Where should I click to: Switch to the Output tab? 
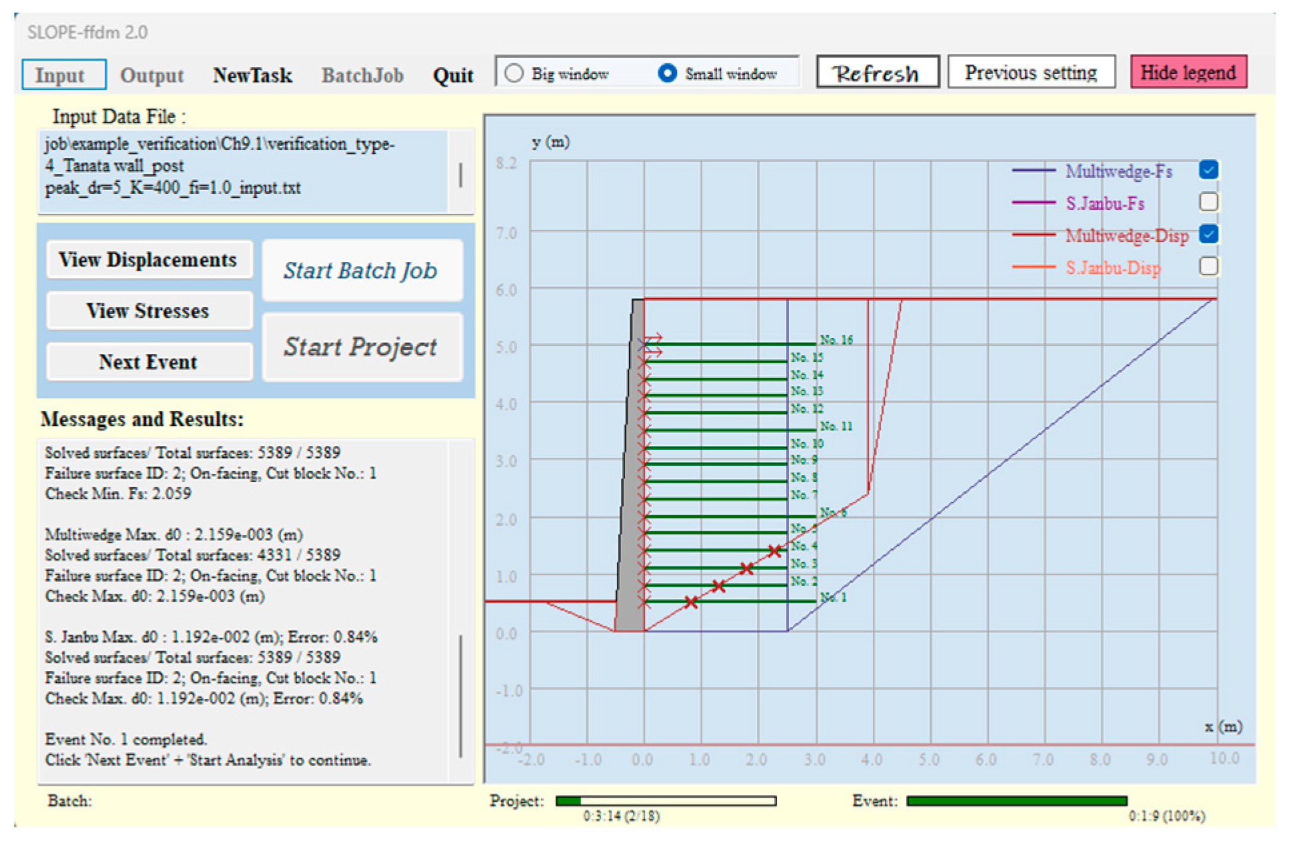(x=152, y=75)
